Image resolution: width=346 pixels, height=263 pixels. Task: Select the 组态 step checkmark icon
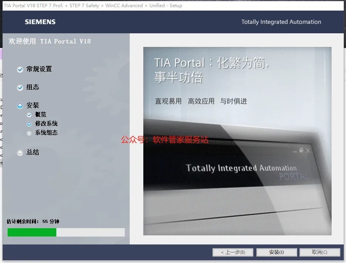(x=20, y=88)
